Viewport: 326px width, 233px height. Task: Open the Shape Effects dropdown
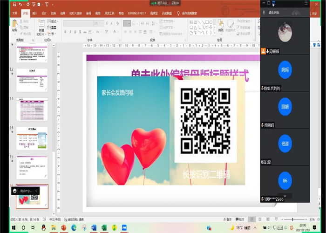[244, 34]
